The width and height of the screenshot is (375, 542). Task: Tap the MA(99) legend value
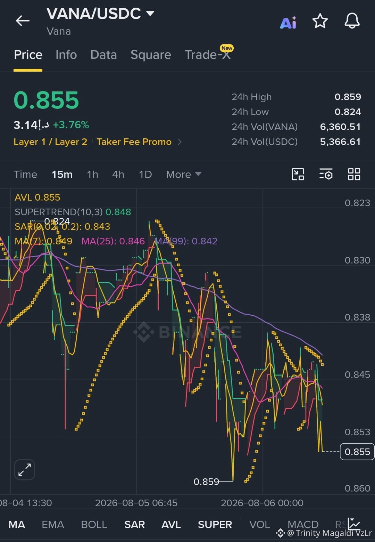coord(186,241)
